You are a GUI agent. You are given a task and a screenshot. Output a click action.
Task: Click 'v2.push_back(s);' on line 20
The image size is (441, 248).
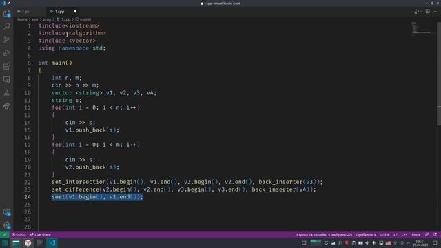[92, 167]
